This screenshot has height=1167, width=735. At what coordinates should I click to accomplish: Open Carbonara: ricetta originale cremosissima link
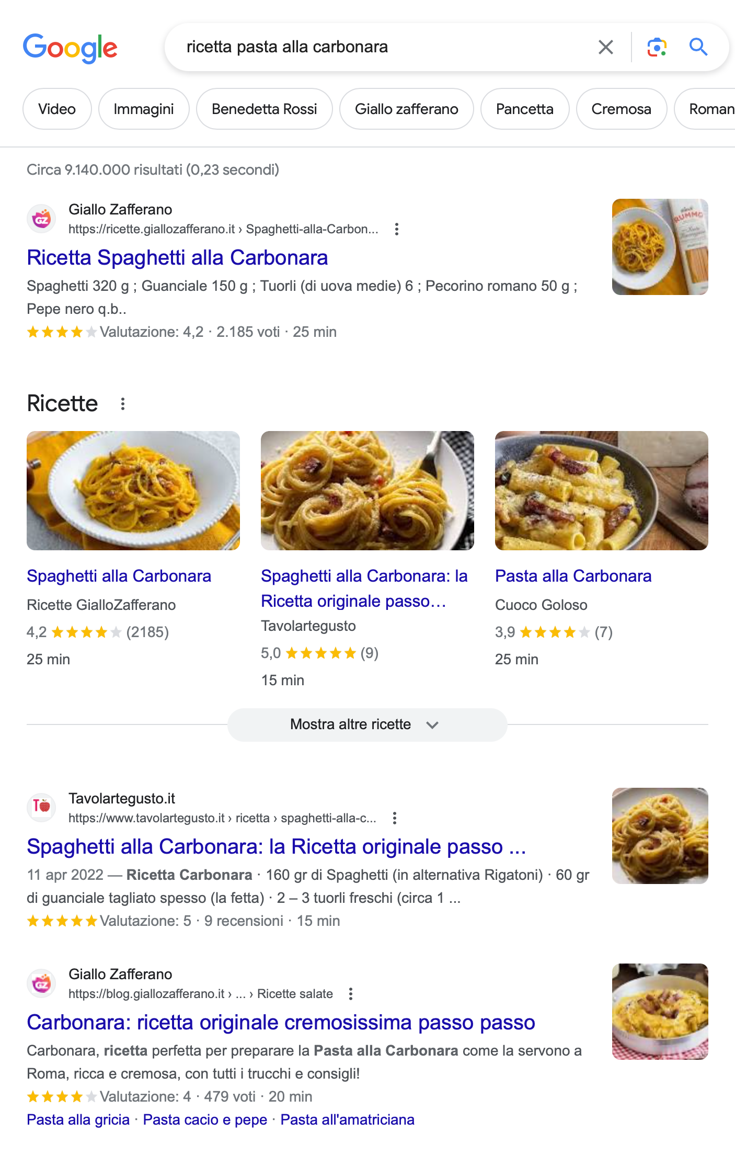[x=281, y=1023]
